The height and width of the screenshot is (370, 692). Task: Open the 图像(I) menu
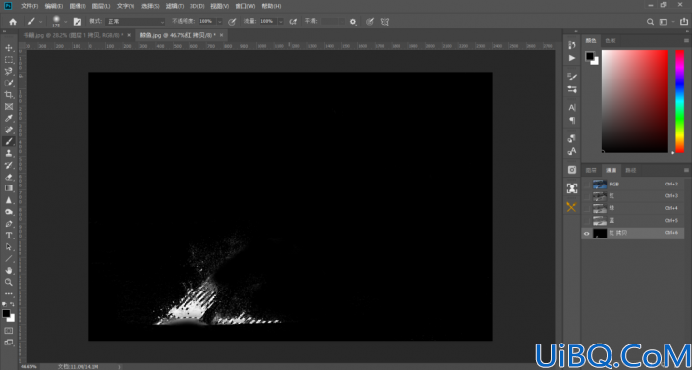78,6
